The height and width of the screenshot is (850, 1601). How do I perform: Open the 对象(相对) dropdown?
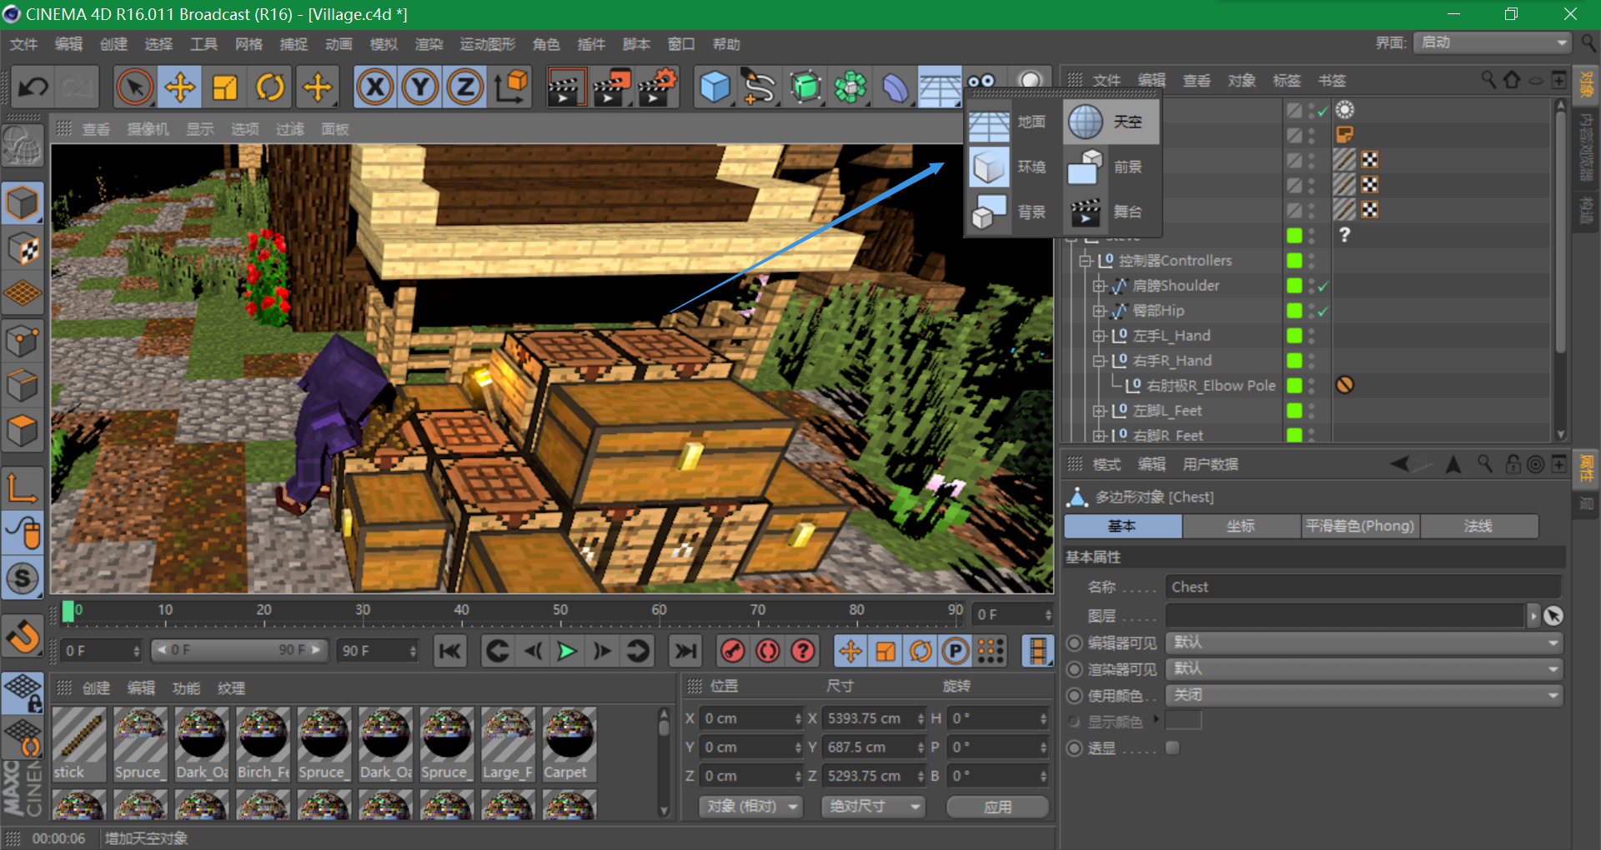[x=751, y=807]
